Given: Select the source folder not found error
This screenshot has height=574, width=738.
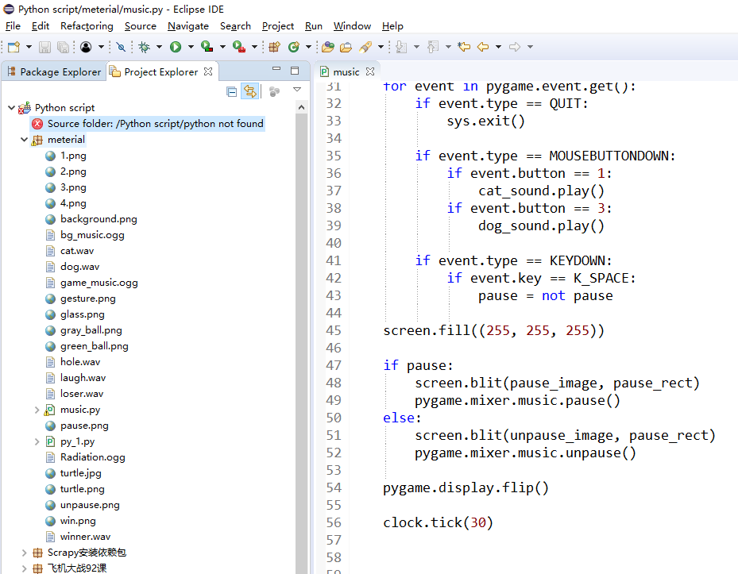Looking at the screenshot, I should click(x=155, y=124).
